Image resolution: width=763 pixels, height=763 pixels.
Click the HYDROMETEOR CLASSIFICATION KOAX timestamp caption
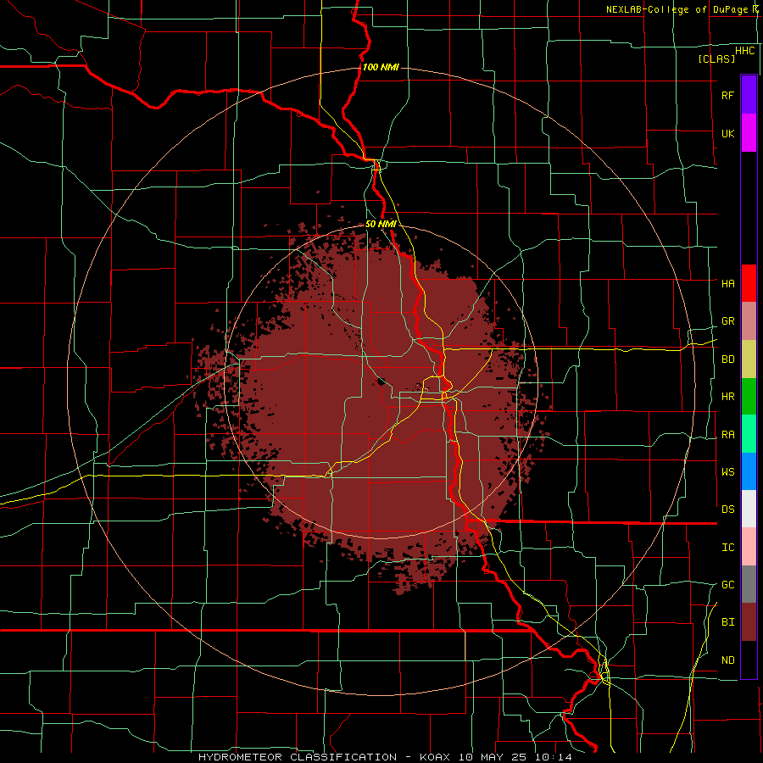point(385,757)
